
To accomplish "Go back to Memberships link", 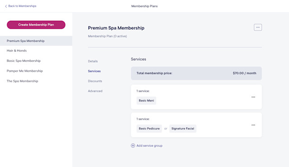I will click(22, 6).
